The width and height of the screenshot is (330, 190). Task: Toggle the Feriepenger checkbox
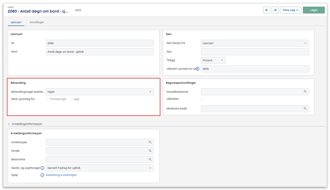coord(48,99)
